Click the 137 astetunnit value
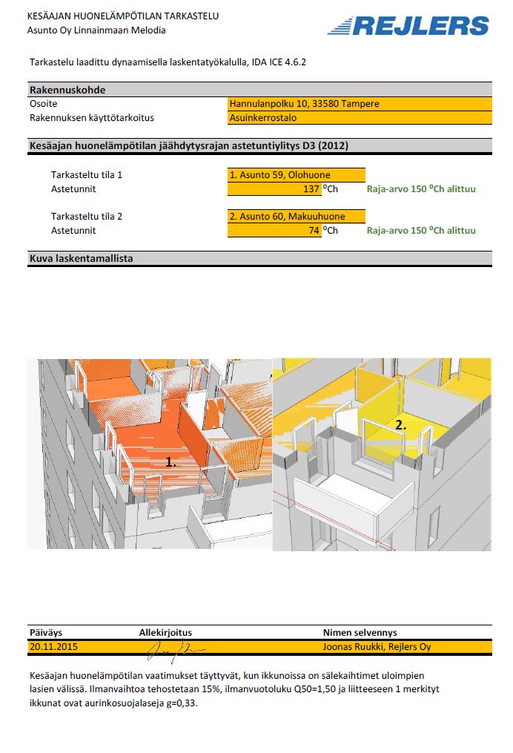This screenshot has height=753, width=513. tap(274, 189)
